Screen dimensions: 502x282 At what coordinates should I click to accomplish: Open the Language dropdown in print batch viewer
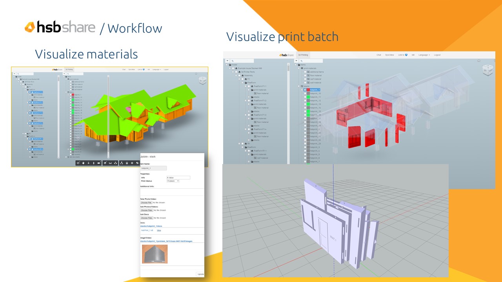[424, 55]
